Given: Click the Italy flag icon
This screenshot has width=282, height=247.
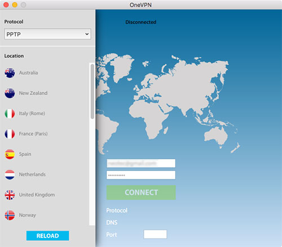Looking at the screenshot, I should tap(10, 114).
